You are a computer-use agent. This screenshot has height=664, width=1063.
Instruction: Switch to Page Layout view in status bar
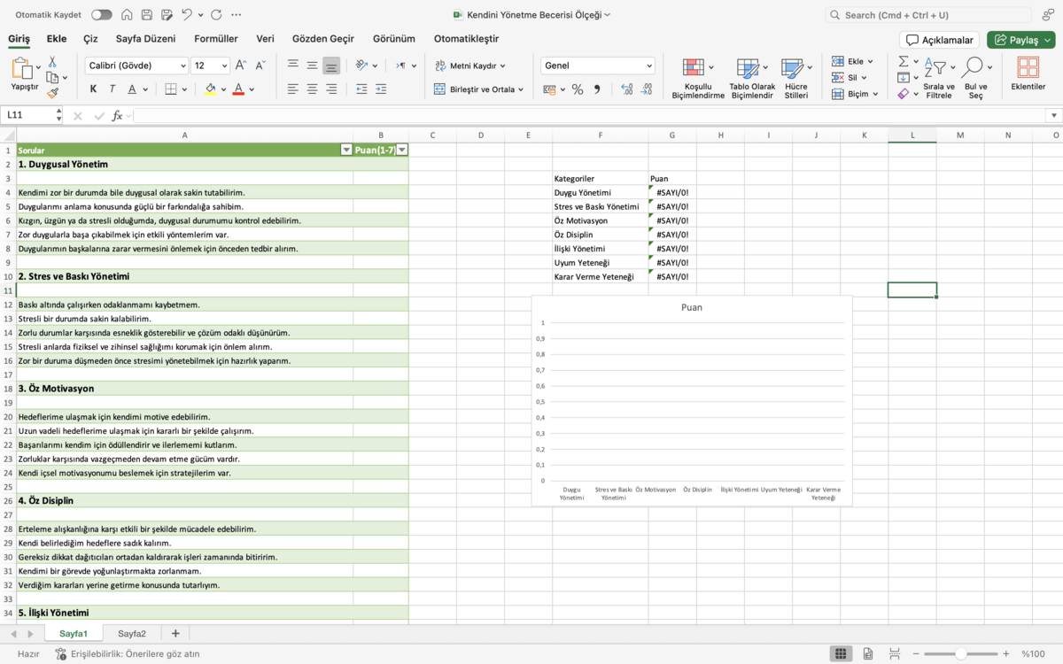(868, 653)
